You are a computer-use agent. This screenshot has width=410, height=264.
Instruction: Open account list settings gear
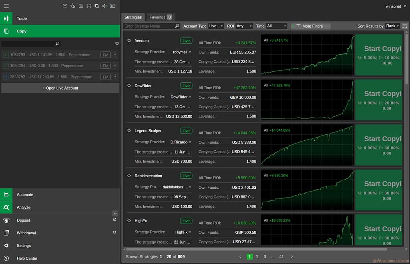click(117, 44)
